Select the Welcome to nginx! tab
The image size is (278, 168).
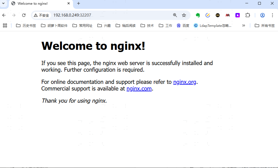(x=41, y=4)
